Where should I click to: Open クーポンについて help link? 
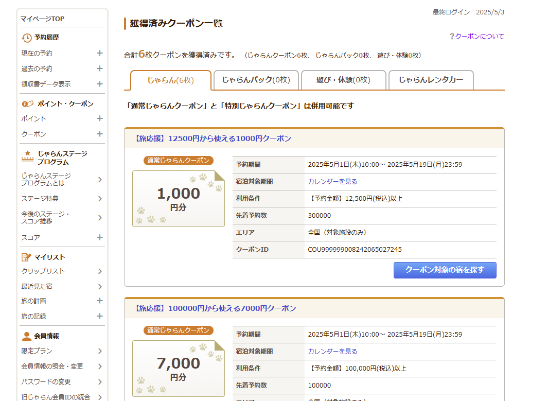point(480,37)
